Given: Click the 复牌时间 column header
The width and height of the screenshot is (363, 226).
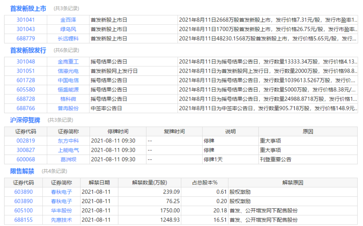Looking at the screenshot, I should (x=174, y=131).
